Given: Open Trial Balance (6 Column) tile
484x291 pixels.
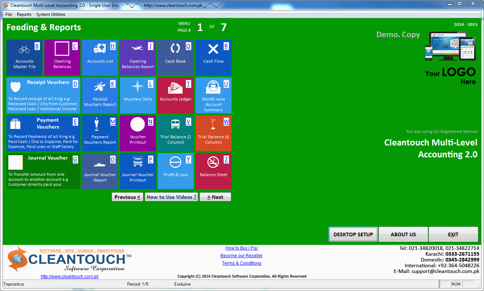Looking at the screenshot, I should pos(214,133).
